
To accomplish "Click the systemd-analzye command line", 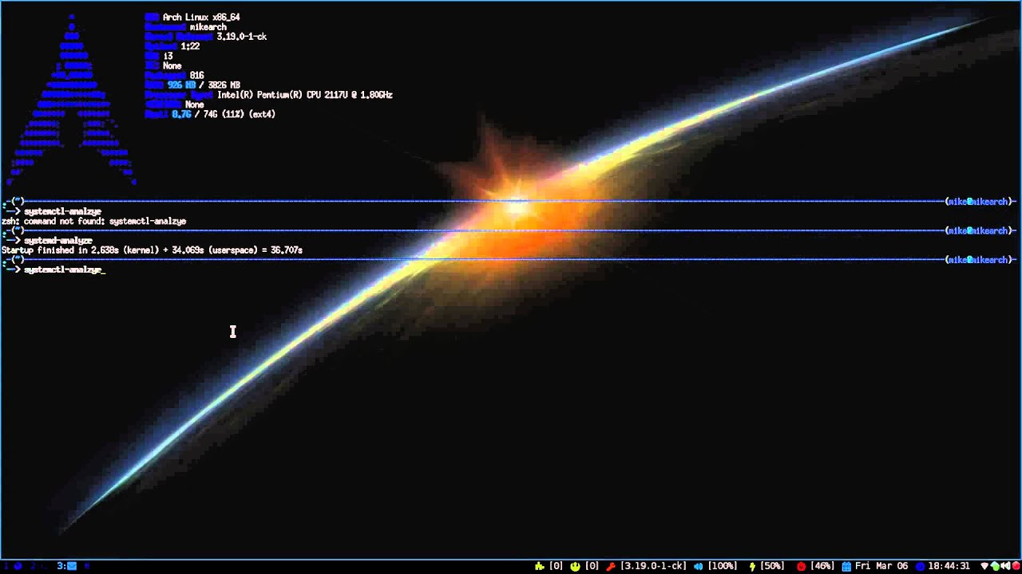I will point(58,240).
